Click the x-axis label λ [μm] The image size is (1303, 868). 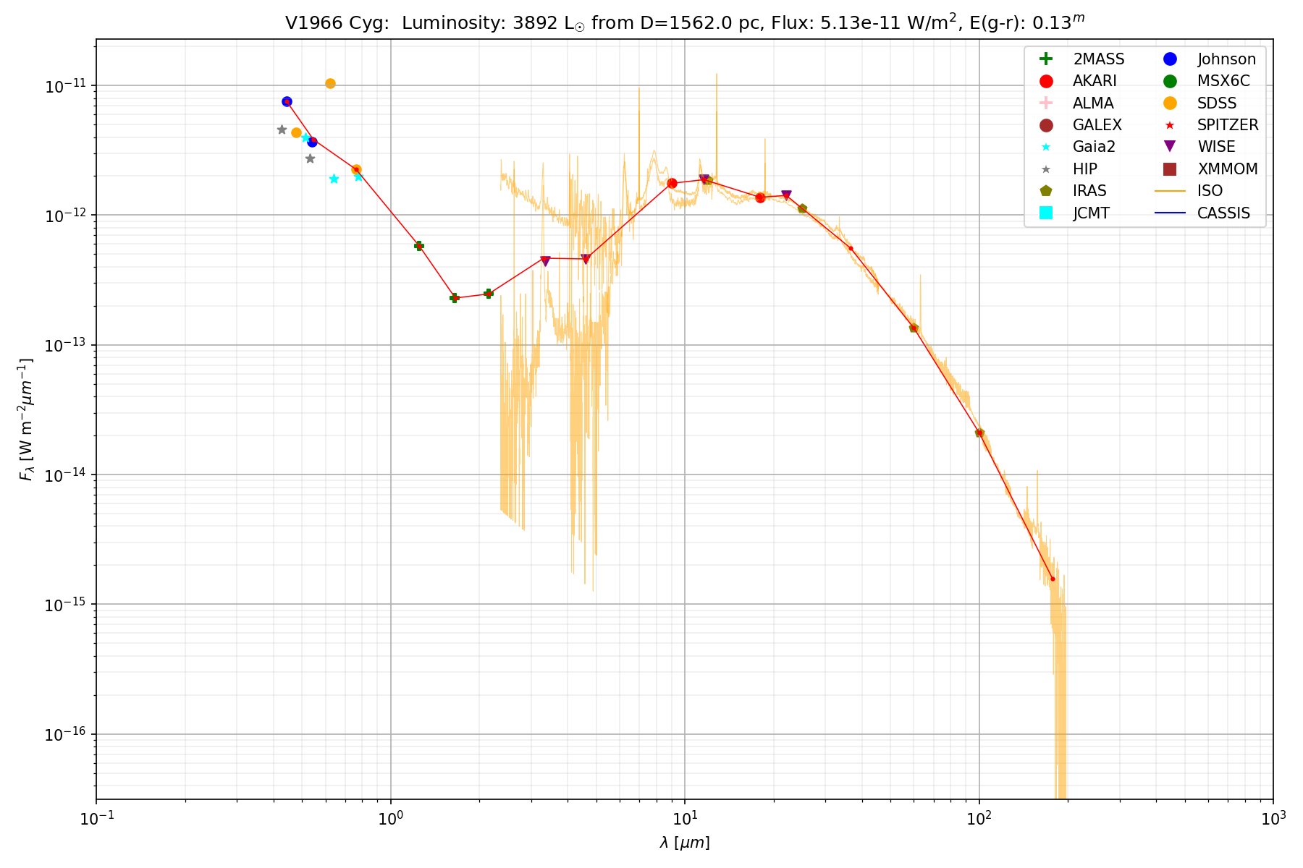point(684,843)
